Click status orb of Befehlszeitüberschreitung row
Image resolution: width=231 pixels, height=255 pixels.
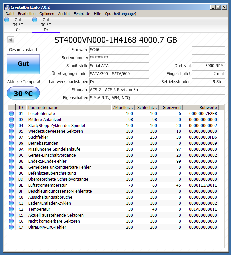tap(11, 173)
